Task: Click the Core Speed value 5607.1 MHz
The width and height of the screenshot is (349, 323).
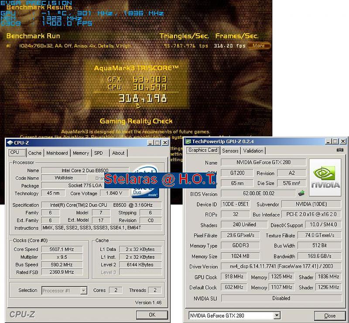Action: coord(62,249)
